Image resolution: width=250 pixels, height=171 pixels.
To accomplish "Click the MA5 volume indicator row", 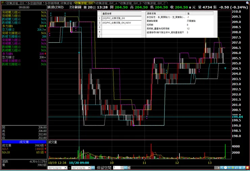I will (24, 149).
